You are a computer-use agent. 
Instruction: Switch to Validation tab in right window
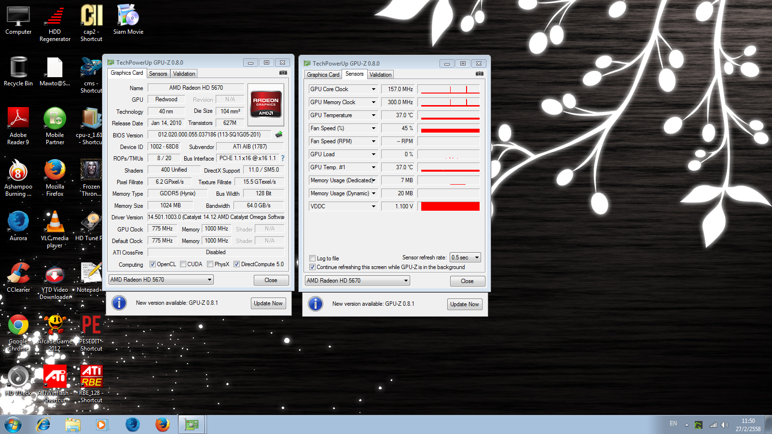[381, 75]
